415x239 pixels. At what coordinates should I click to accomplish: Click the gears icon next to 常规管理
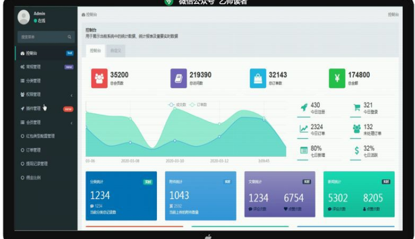pos(23,67)
